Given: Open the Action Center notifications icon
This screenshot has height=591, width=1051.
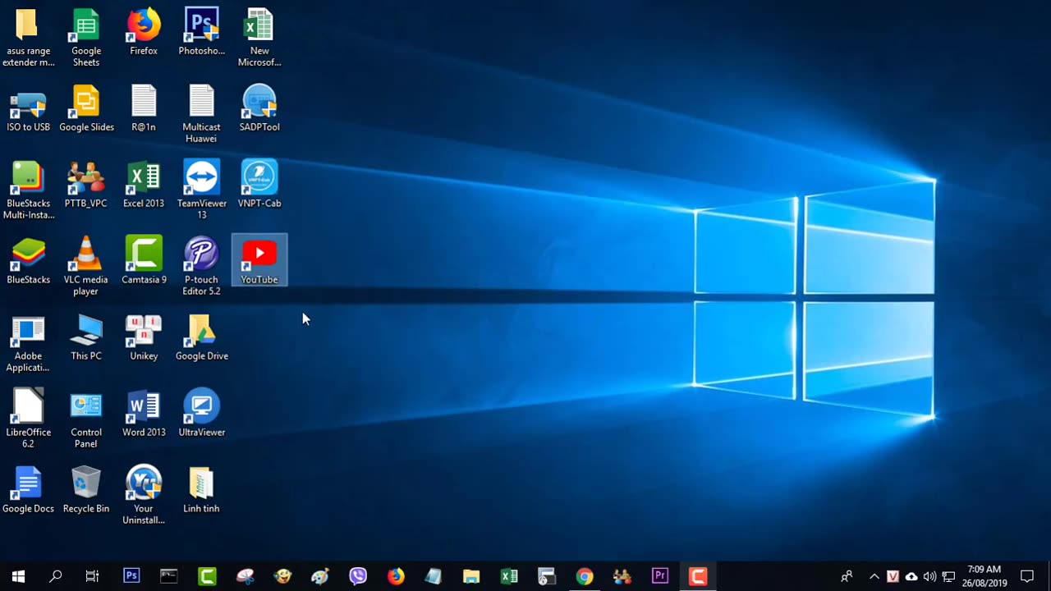Looking at the screenshot, I should [1026, 576].
